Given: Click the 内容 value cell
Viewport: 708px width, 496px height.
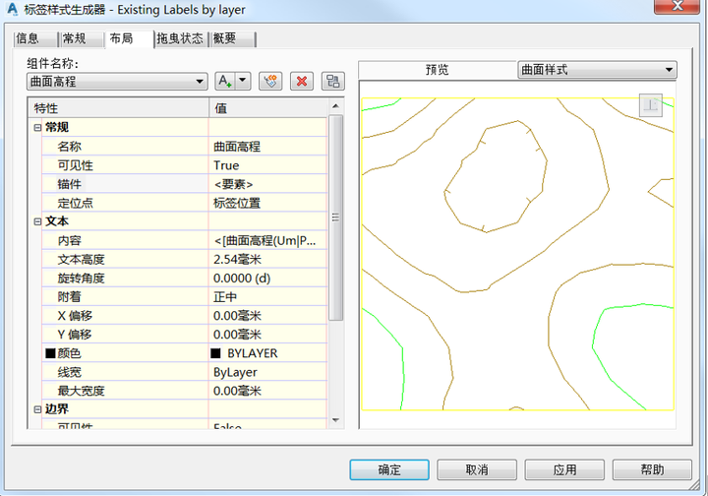Looking at the screenshot, I should 267,241.
